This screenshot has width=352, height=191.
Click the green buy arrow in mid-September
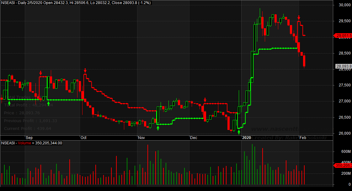pyautogui.click(x=48, y=104)
